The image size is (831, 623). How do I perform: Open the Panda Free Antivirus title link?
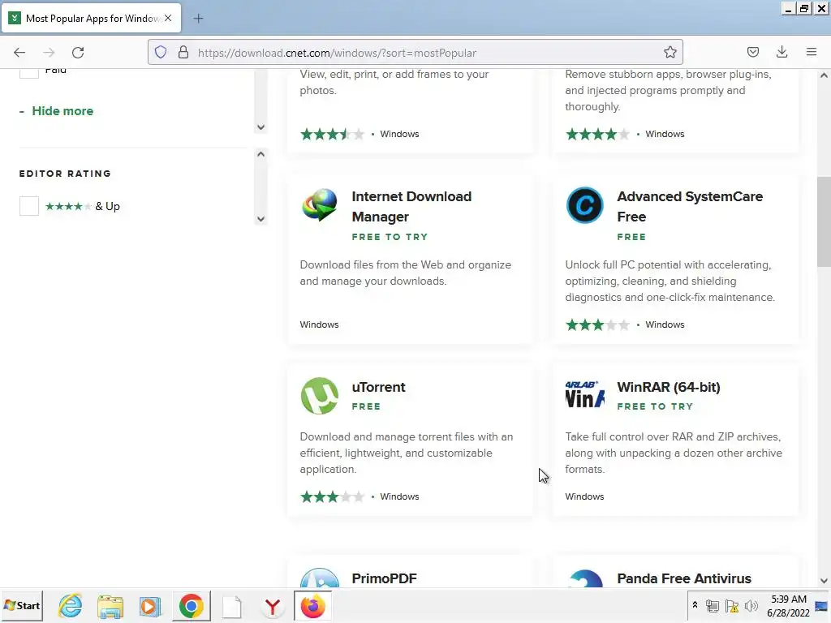coord(684,578)
